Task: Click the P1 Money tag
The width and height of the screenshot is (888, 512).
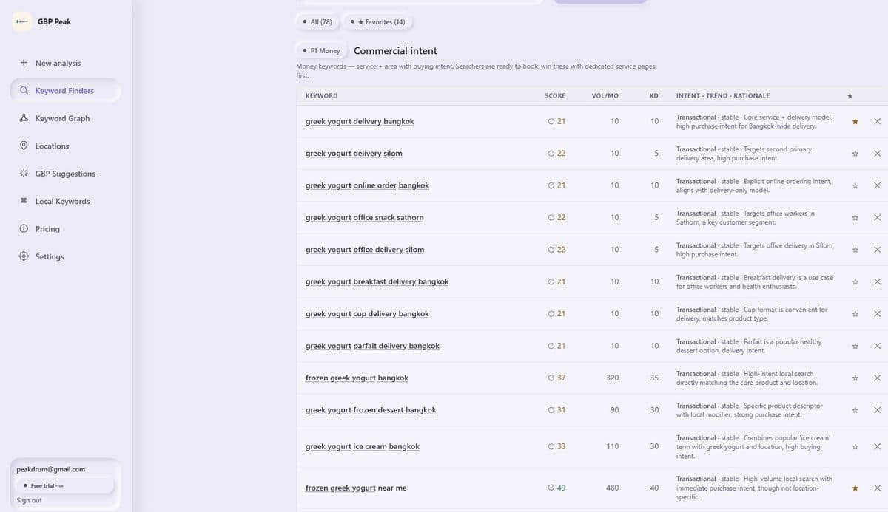Action: (x=321, y=50)
